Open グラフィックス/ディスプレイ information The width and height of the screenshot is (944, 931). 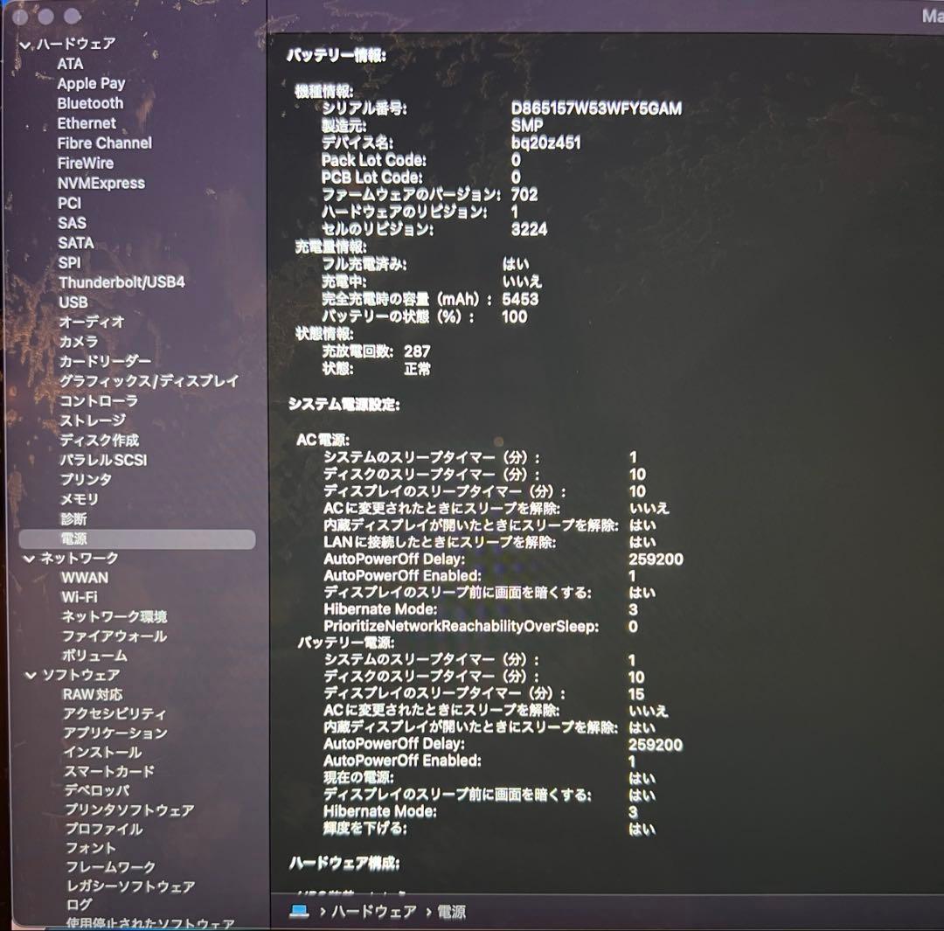(149, 381)
